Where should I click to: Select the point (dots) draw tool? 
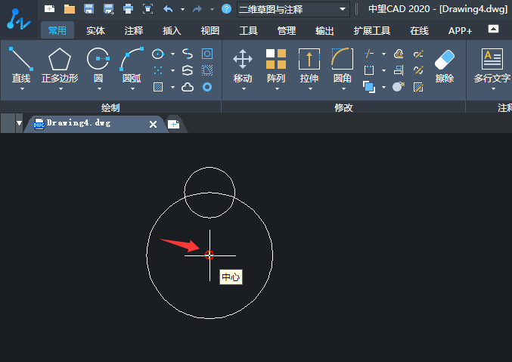(x=158, y=70)
